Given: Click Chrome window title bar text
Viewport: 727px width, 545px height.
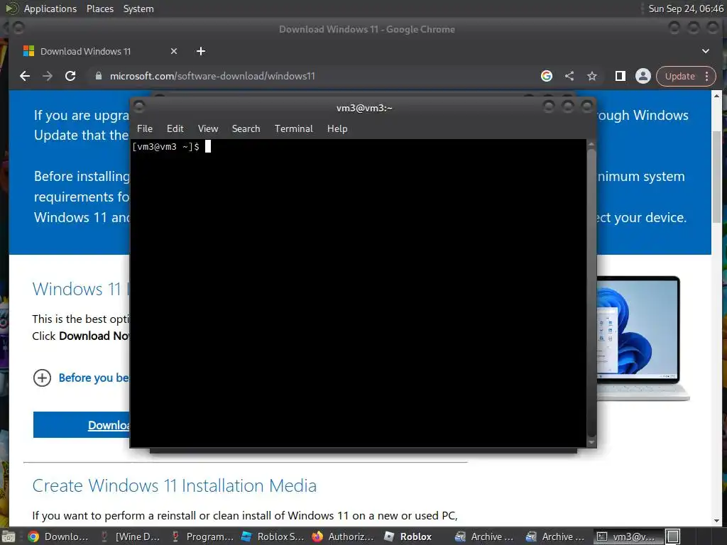Looking at the screenshot, I should click(367, 29).
